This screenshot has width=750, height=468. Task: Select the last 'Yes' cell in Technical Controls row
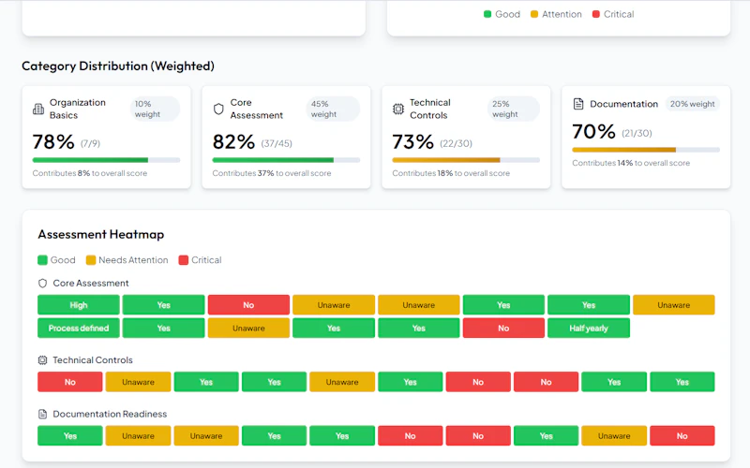pyautogui.click(x=682, y=382)
